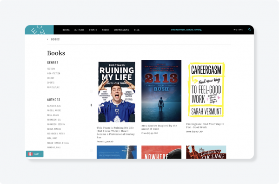The height and width of the screenshot is (184, 279).
Task: Open the Authors menu item
Action: coord(79,30)
